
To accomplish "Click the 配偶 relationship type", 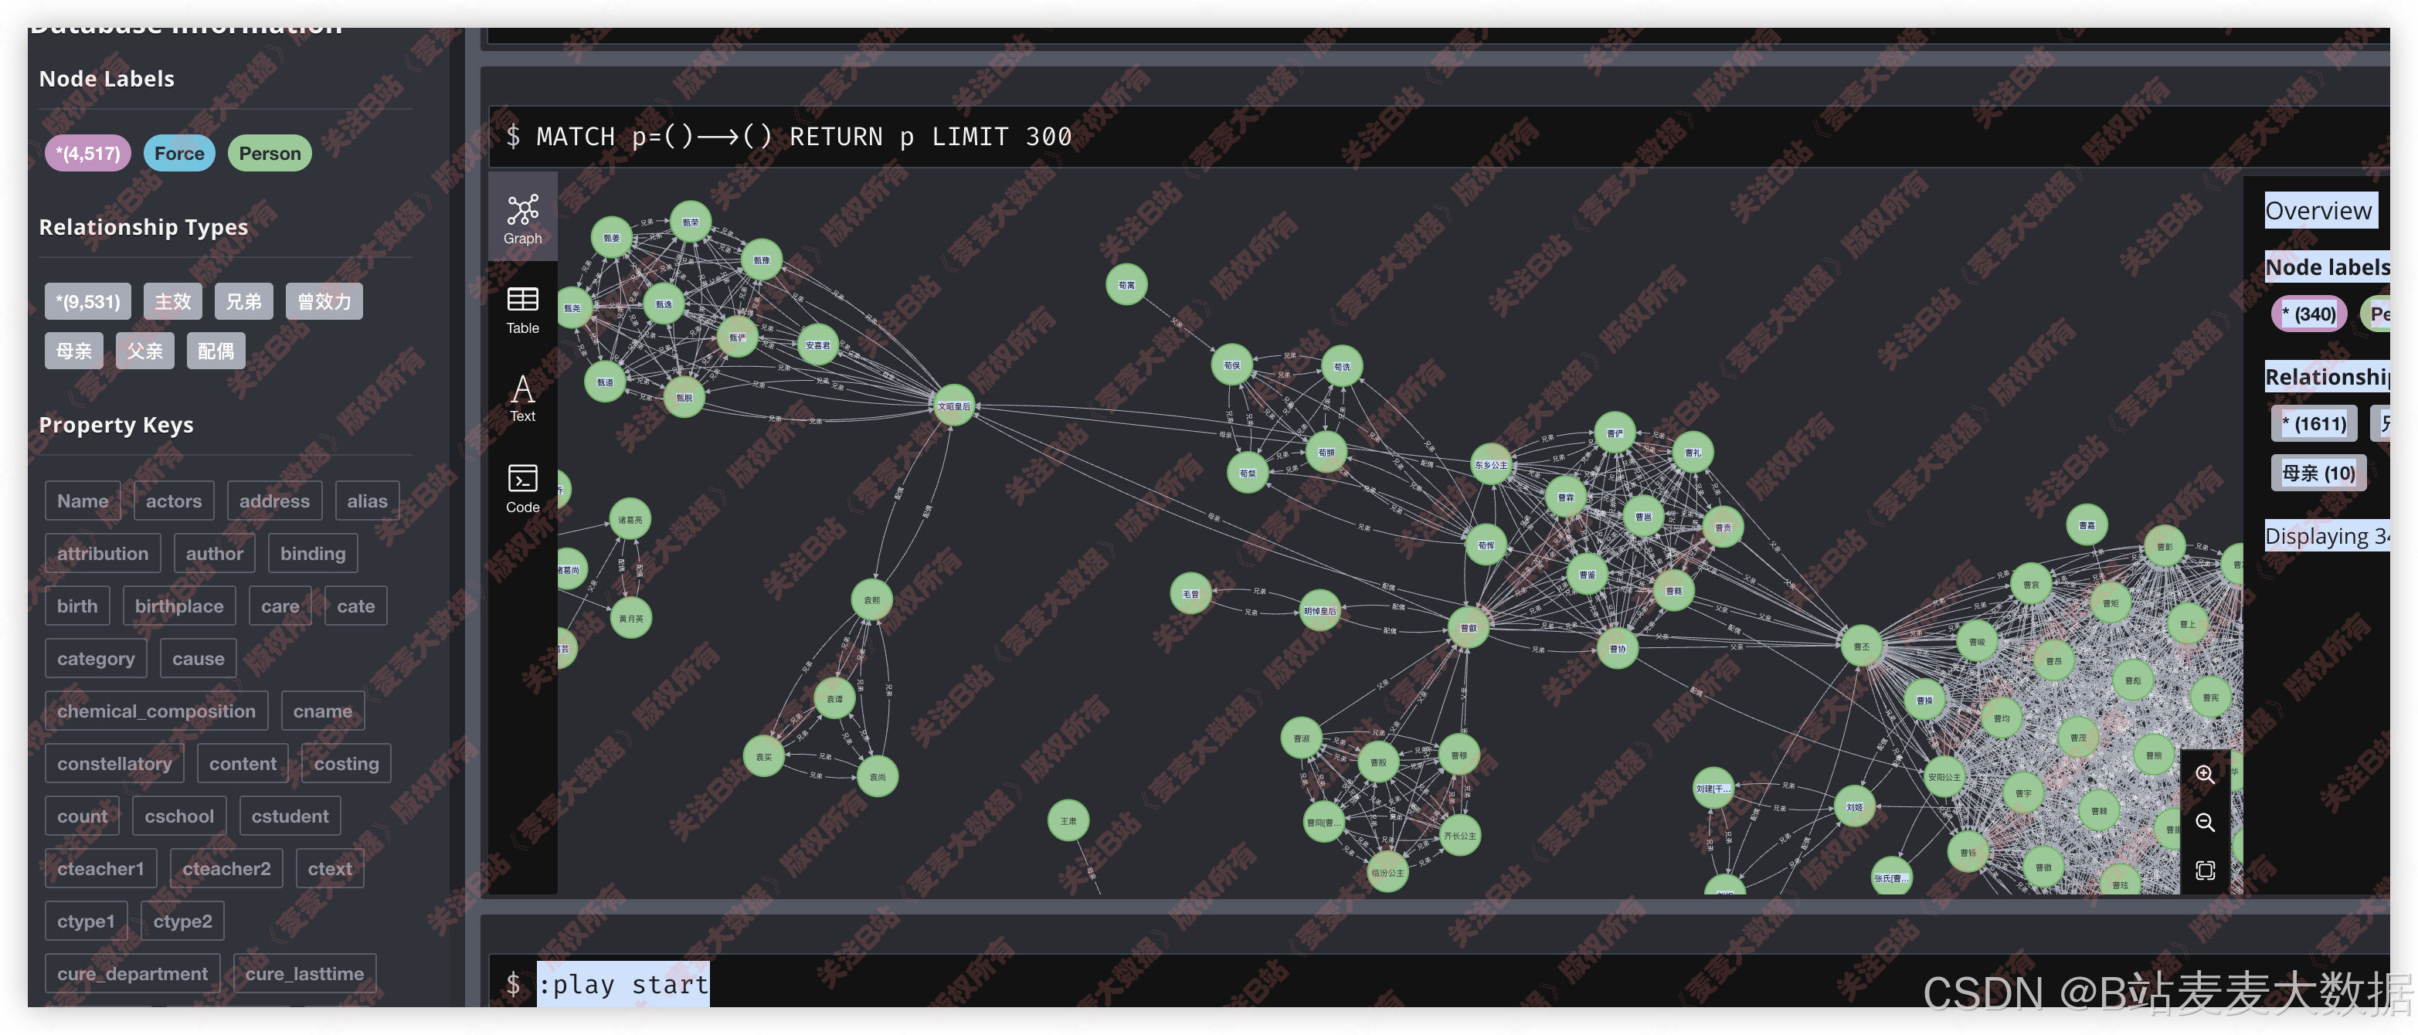I will (216, 351).
